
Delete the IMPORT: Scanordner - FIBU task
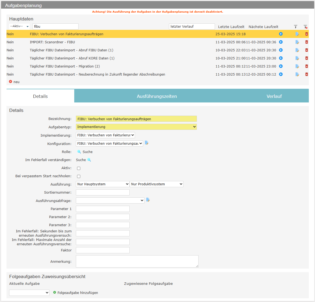pyautogui.click(x=306, y=42)
